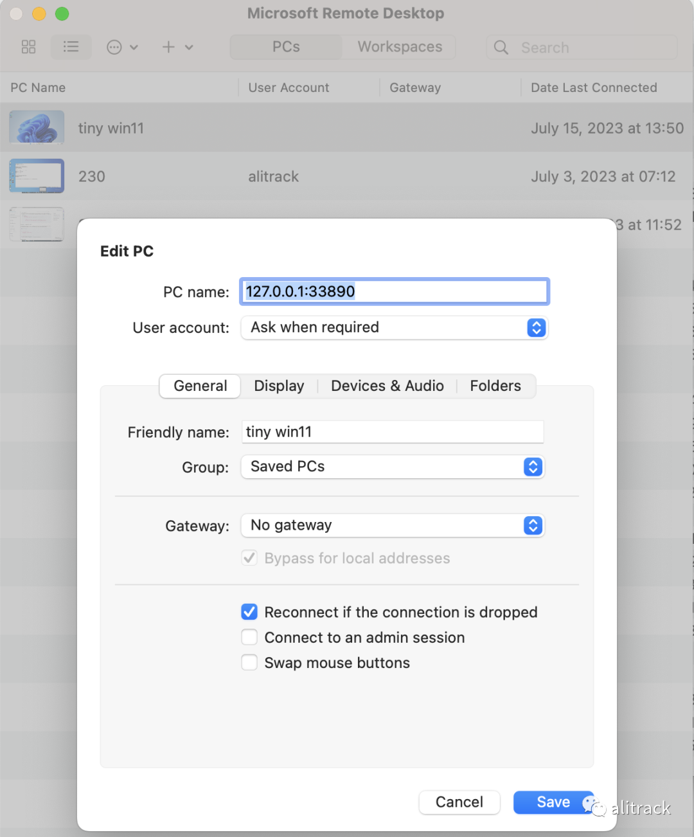Open the ellipsis actions menu
This screenshot has width=694, height=837.
122,47
